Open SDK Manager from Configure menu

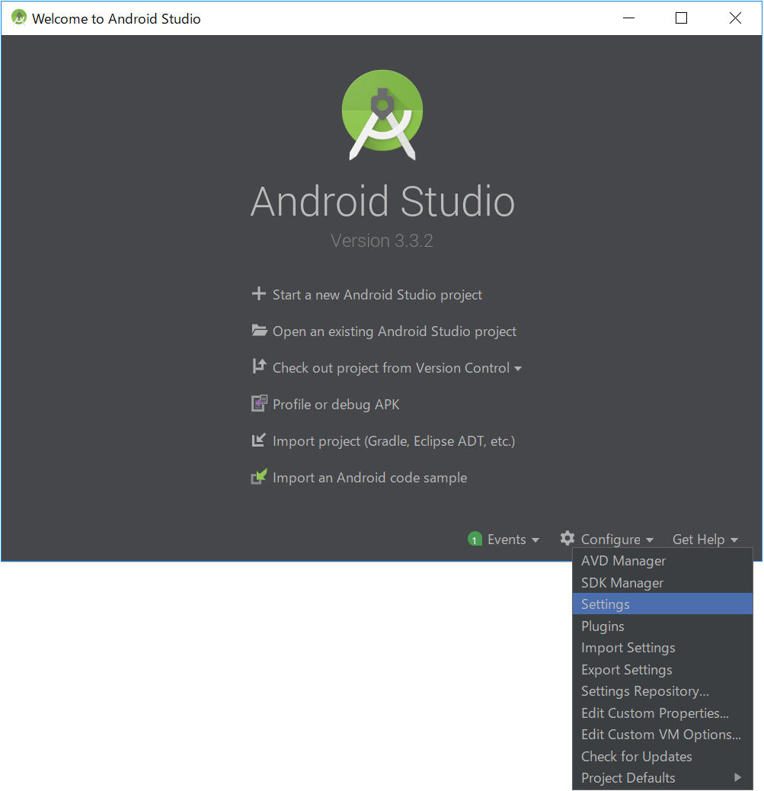(x=663, y=583)
